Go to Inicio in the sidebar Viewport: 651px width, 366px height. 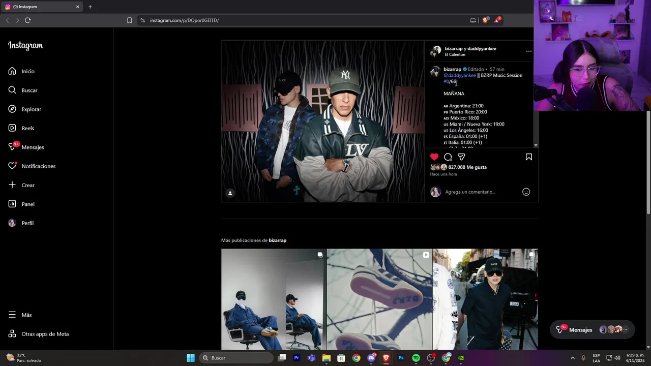[x=21, y=71]
